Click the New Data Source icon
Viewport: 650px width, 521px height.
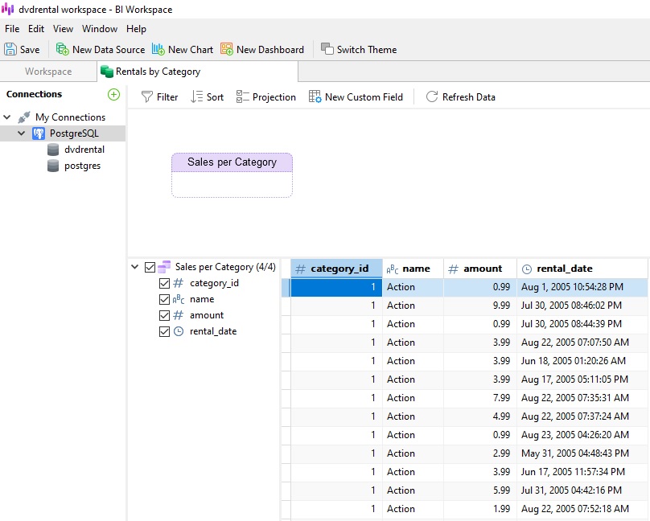coord(63,49)
